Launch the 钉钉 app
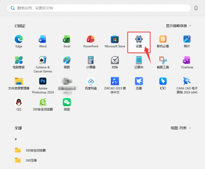 tap(163, 83)
